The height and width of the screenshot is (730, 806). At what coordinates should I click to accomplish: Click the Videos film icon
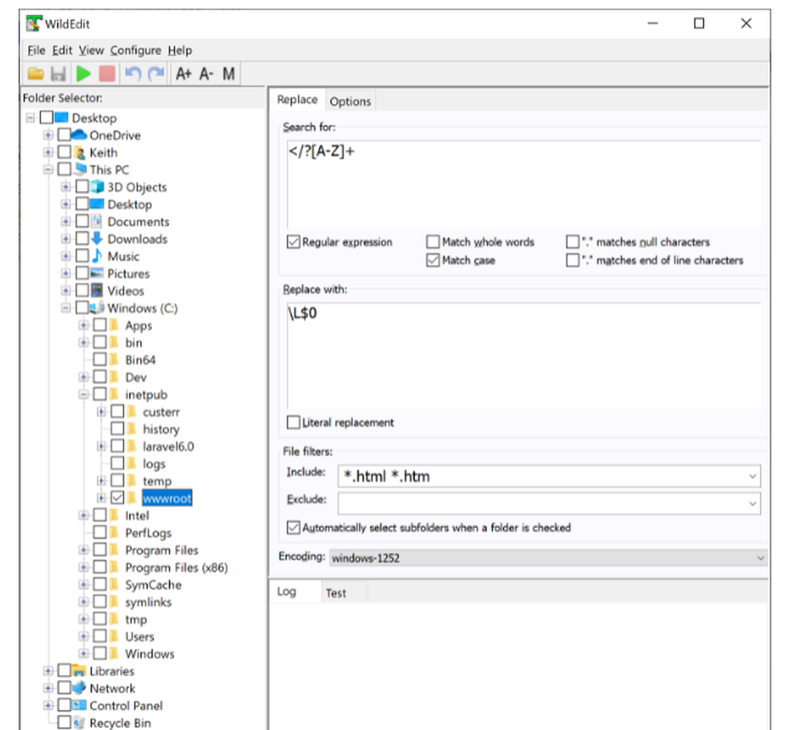coord(98,290)
